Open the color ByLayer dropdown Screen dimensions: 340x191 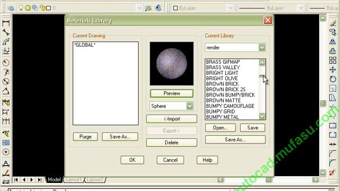click(231, 8)
